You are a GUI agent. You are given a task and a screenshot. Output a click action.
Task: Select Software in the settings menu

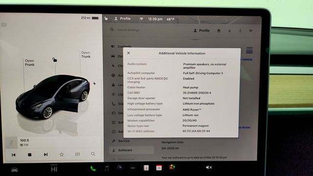(132, 150)
